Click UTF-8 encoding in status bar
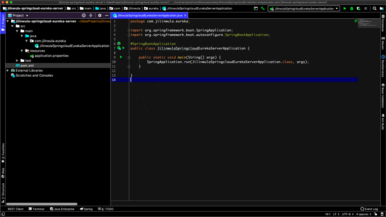This screenshot has width=386, height=217. (x=347, y=214)
